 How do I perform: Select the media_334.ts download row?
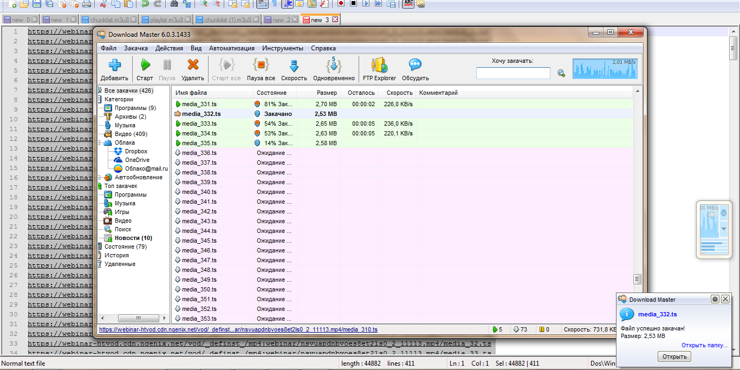(403, 133)
